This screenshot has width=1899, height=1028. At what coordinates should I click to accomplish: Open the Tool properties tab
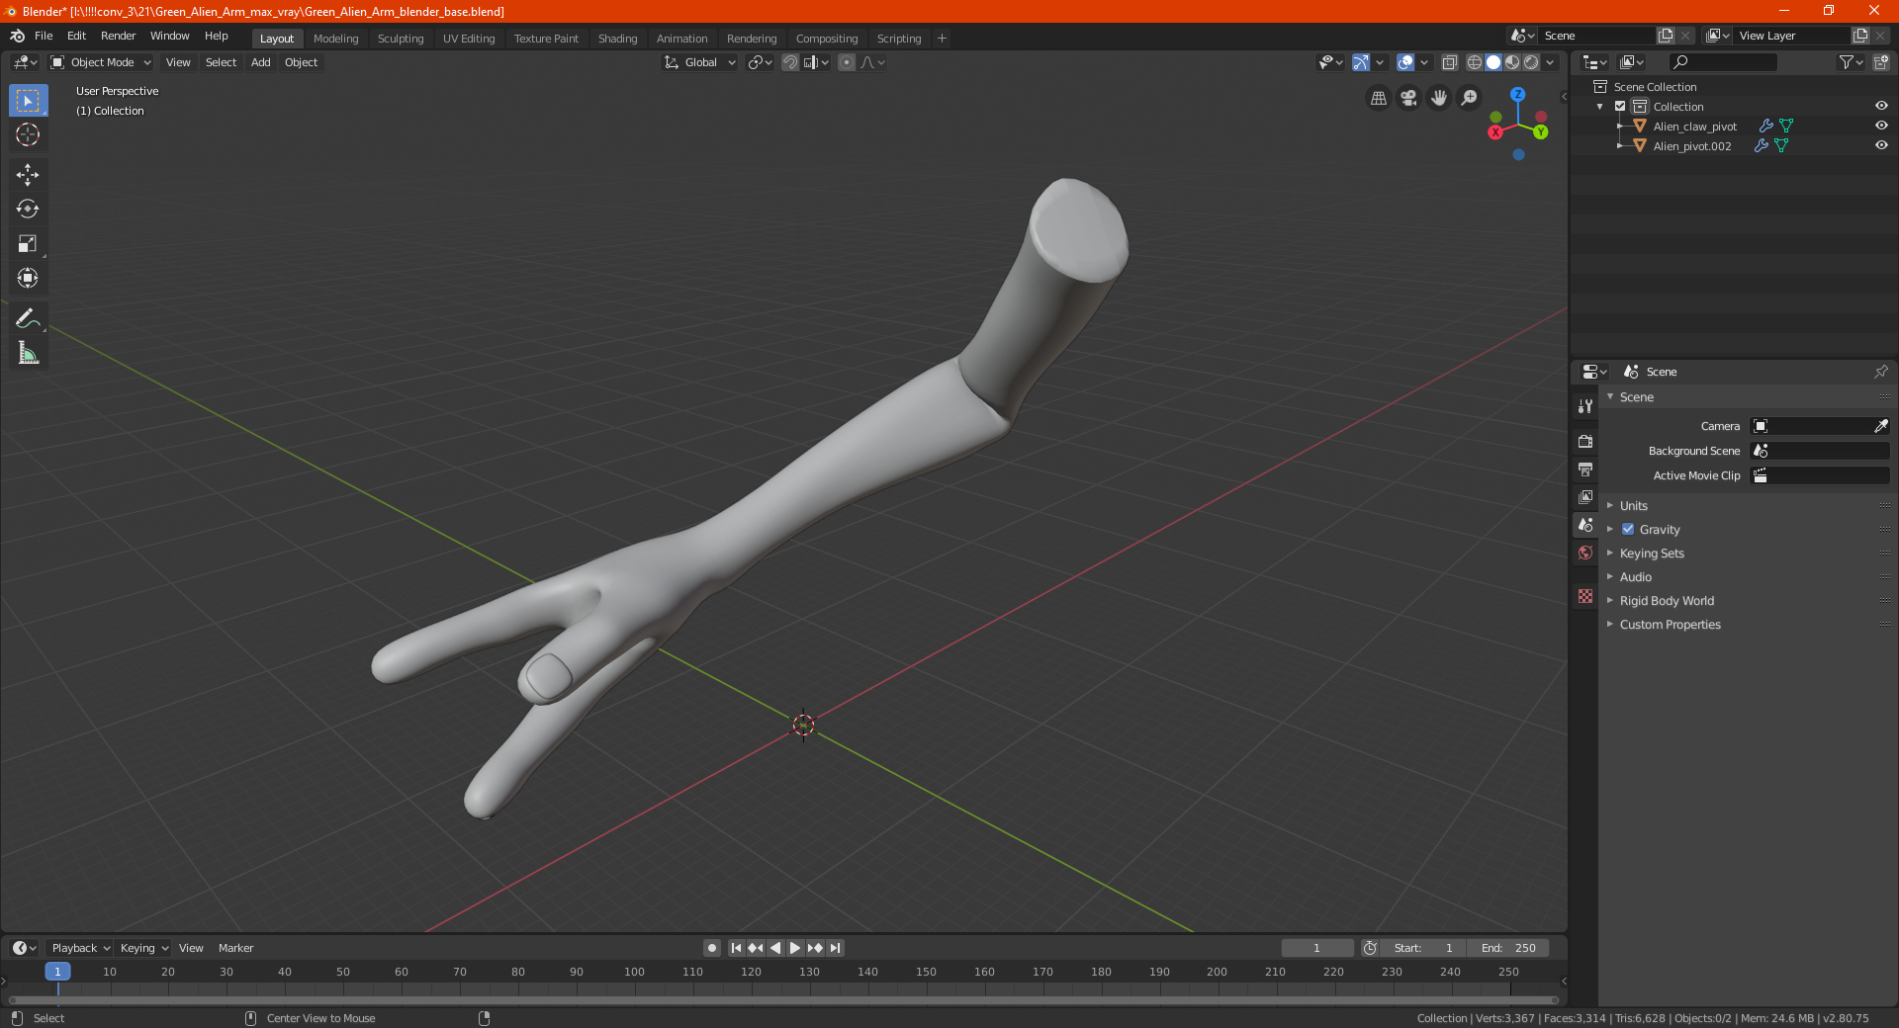1585,406
